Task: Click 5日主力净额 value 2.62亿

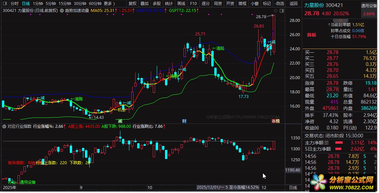Action: tap(357, 149)
